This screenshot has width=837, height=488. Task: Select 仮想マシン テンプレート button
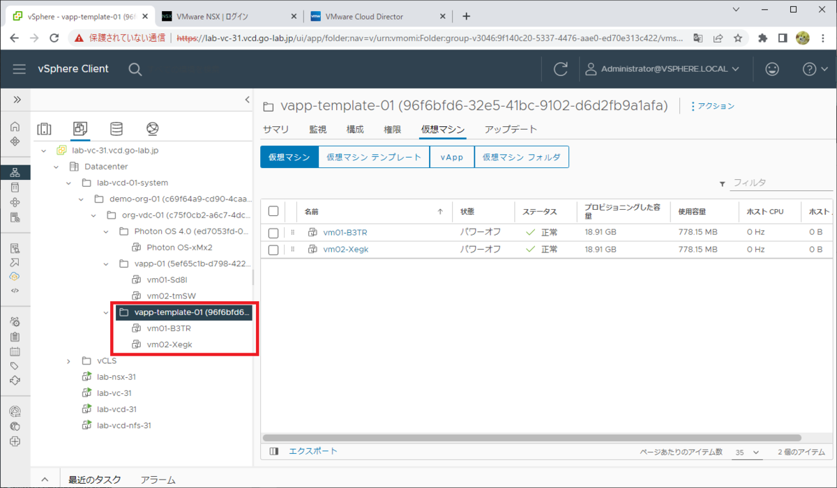pyautogui.click(x=374, y=157)
